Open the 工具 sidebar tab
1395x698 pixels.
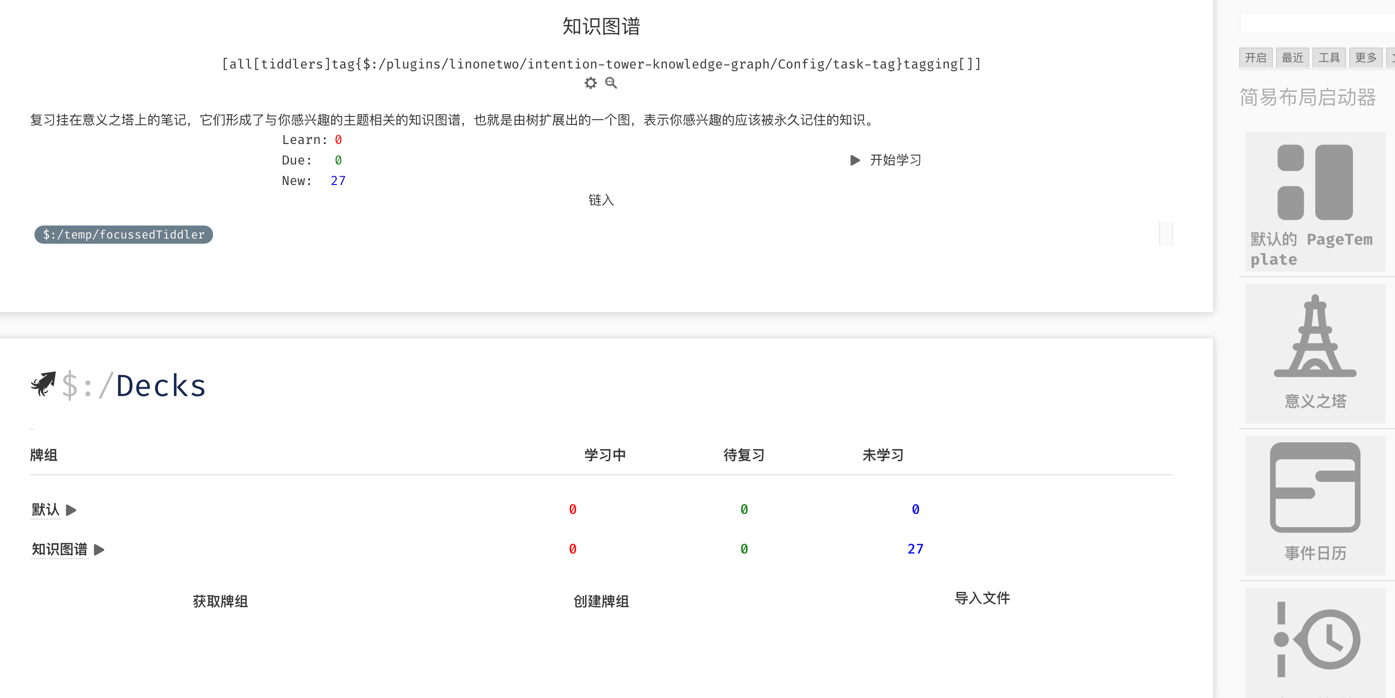point(1329,58)
